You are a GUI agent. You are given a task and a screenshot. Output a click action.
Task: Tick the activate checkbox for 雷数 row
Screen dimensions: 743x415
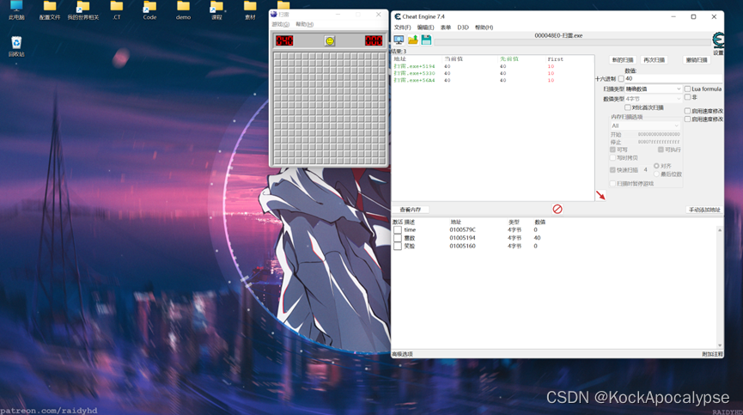[x=398, y=238]
